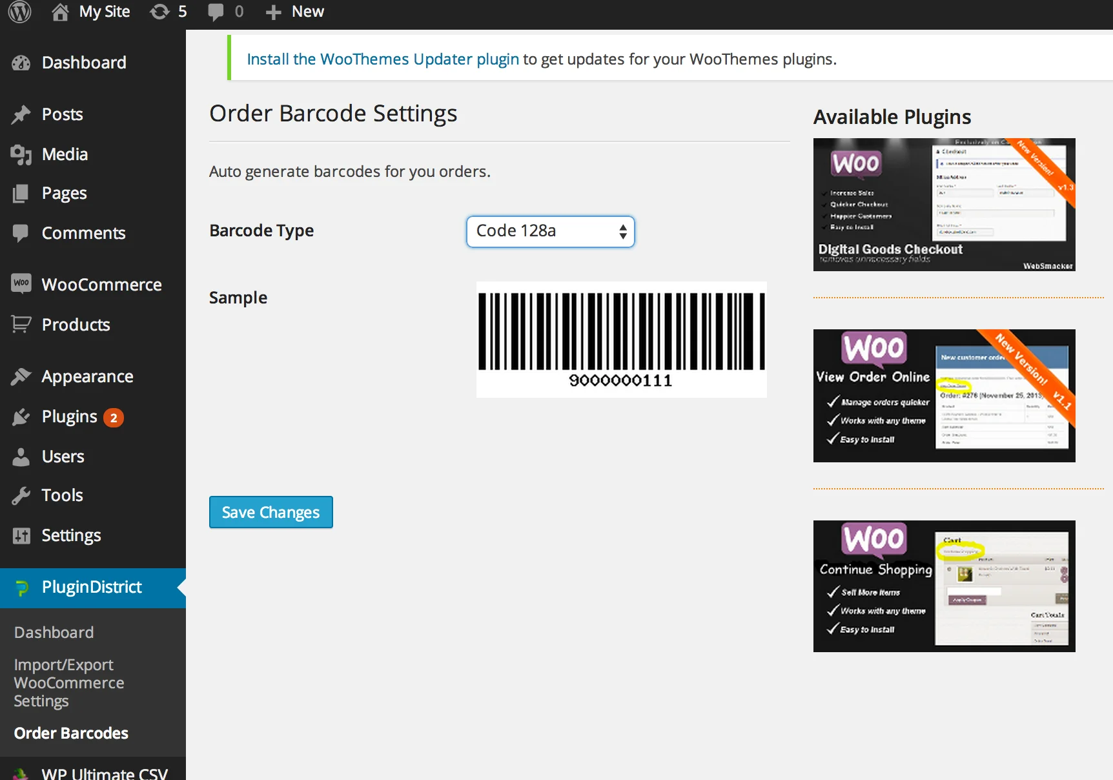This screenshot has height=780, width=1113.
Task: Open the My Site menu
Action: pos(90,11)
